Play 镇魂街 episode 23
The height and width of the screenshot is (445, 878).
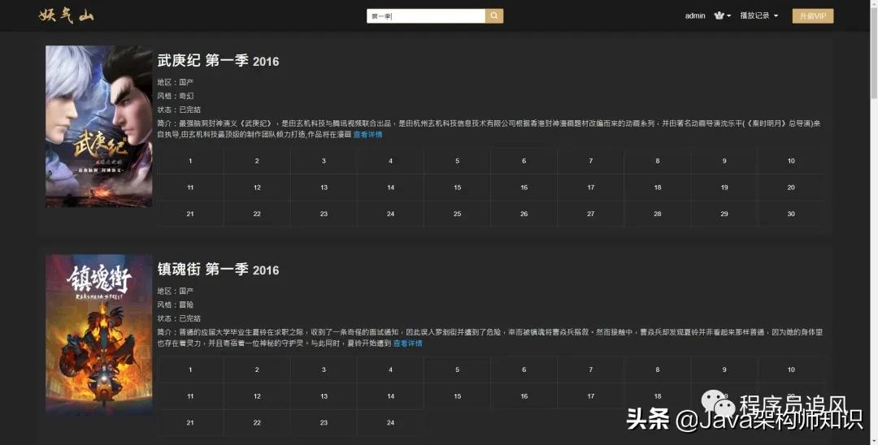[324, 422]
